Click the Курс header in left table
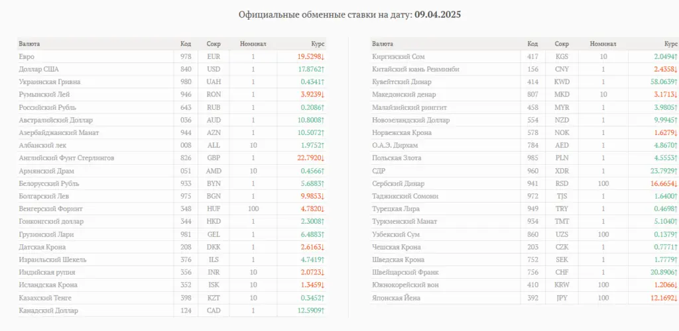The height and width of the screenshot is (331, 679). point(318,44)
